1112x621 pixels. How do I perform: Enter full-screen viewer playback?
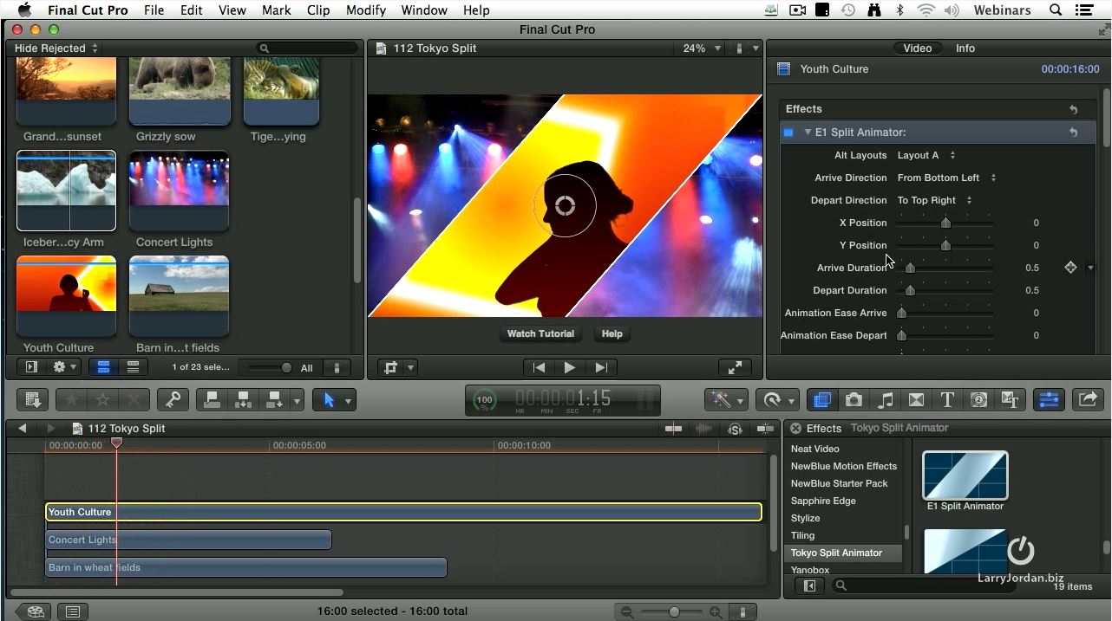click(x=735, y=367)
